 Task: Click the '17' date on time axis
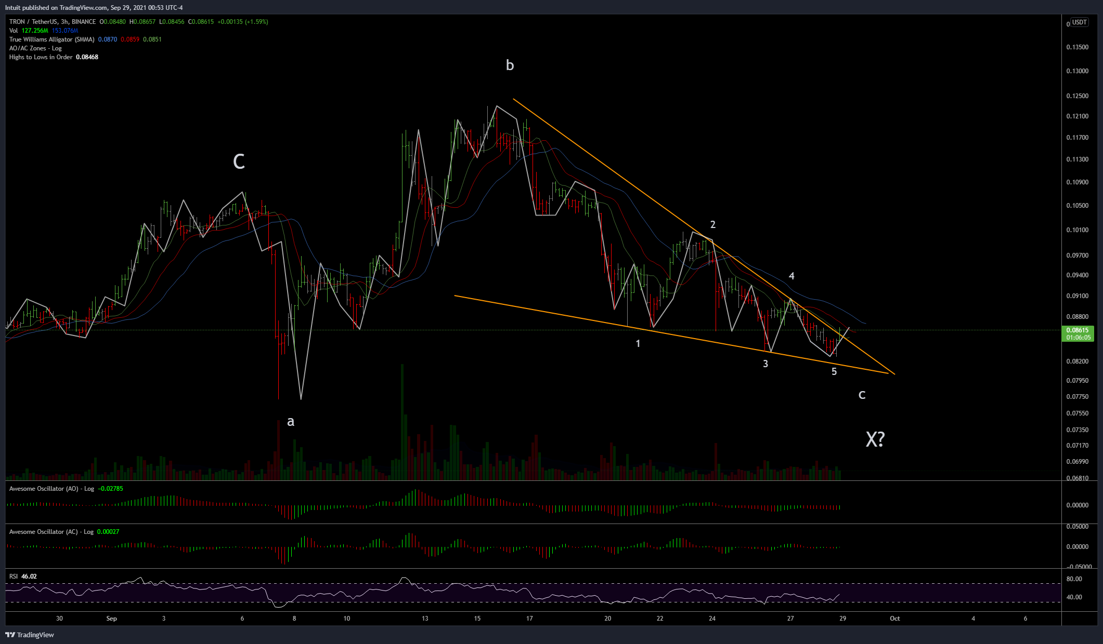point(529,619)
